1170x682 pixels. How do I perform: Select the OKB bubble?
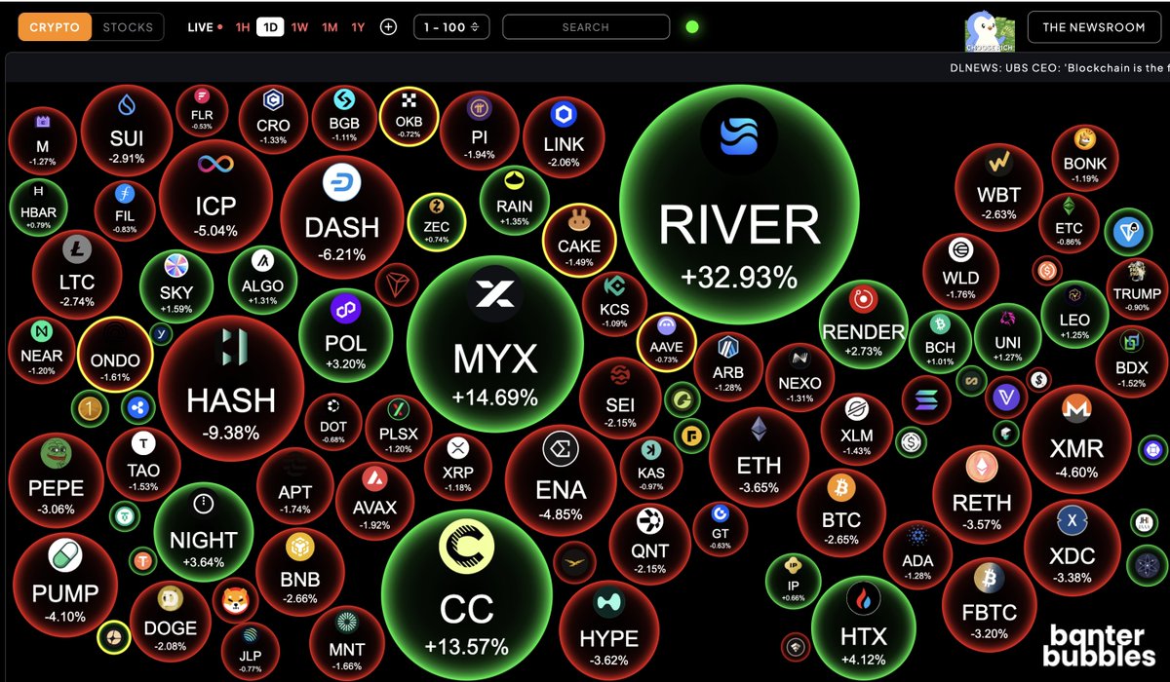pos(409,116)
